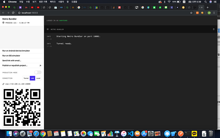The image size is (220, 138).
Task: Click the Expo QR code image
Action: 22,107
